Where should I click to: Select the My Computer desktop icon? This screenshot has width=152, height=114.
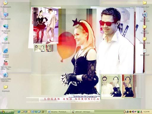(6, 16)
